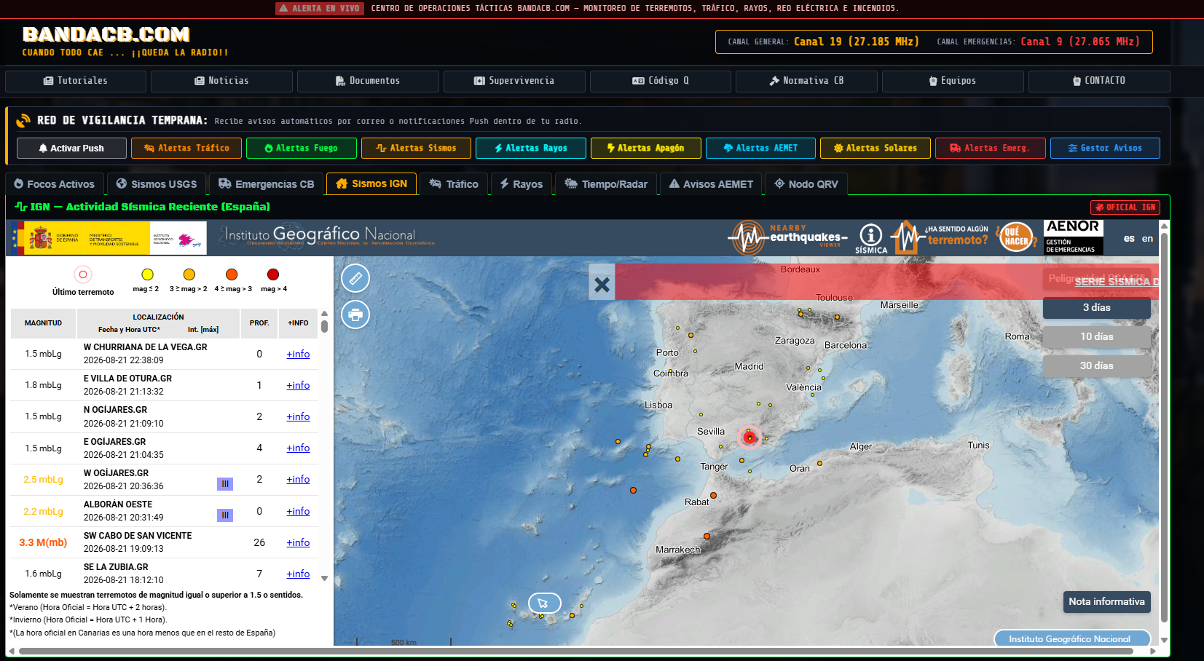Screen dimensions: 1204x661
Task: Show earthquakes from last 30 días
Action: tap(1096, 366)
